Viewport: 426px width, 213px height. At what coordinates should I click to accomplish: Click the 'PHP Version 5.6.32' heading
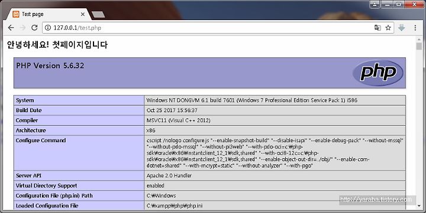50,65
